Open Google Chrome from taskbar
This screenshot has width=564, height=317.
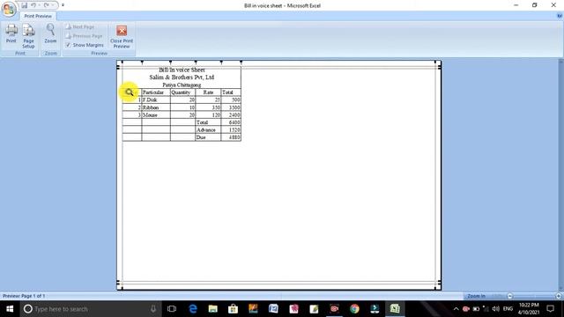pos(354,309)
